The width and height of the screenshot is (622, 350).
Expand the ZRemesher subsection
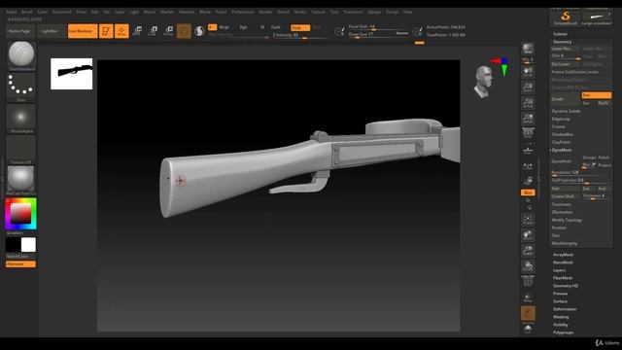click(x=562, y=212)
